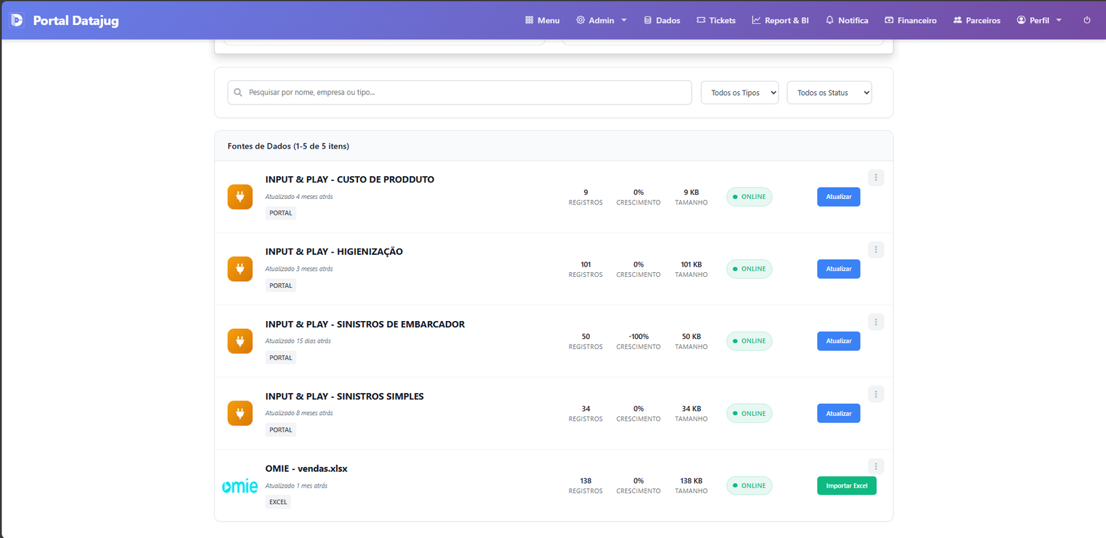Open kebab menu for SINISTROS DE EMBARCADOR
Image resolution: width=1106 pixels, height=538 pixels.
coord(876,322)
